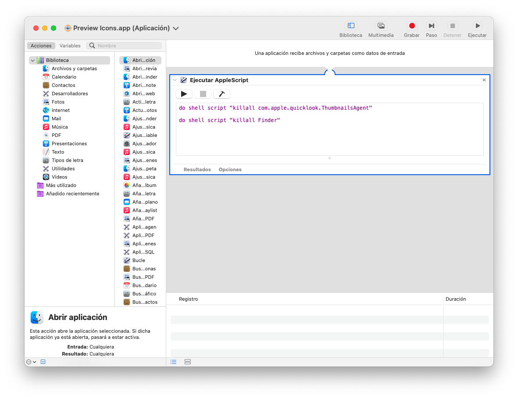Select the Desarrolladores category
The width and height of the screenshot is (518, 399).
pyautogui.click(x=65, y=93)
